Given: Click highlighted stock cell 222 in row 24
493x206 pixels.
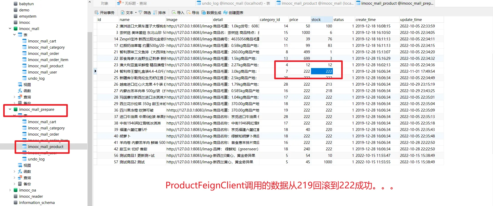Looking at the screenshot, I should pos(322,71).
